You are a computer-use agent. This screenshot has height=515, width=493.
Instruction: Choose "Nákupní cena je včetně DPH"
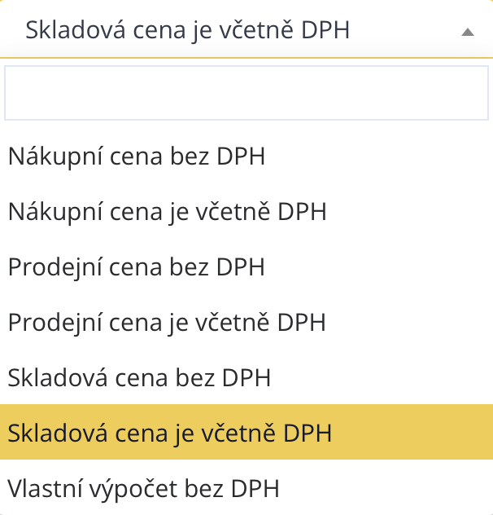(x=167, y=212)
